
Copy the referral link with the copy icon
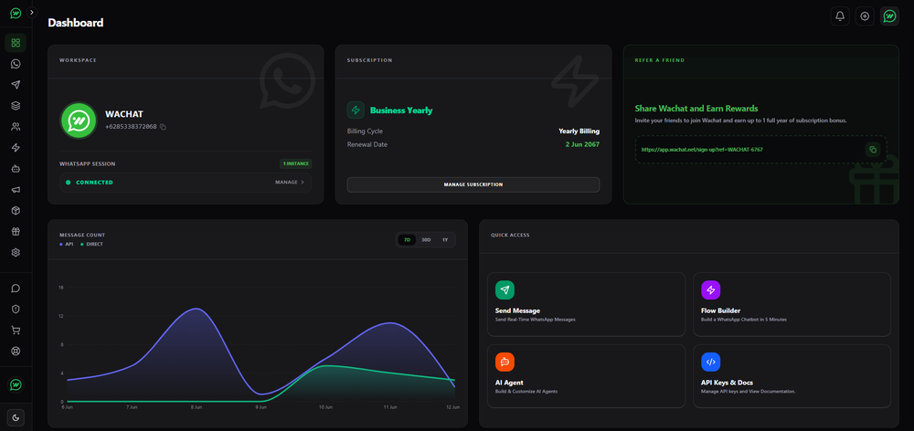pyautogui.click(x=873, y=150)
